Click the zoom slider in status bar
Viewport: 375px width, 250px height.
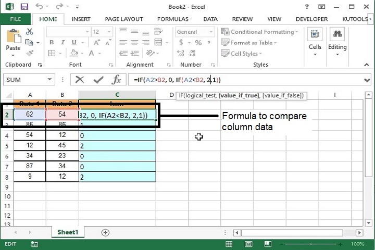[x=311, y=244]
